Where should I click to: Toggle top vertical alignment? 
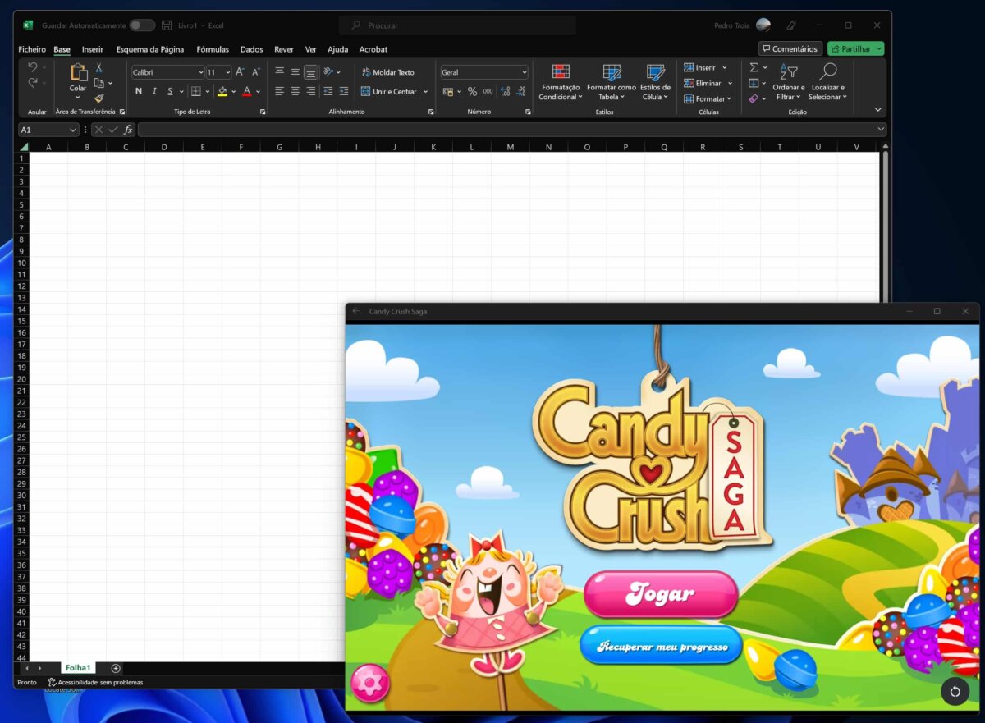click(280, 72)
